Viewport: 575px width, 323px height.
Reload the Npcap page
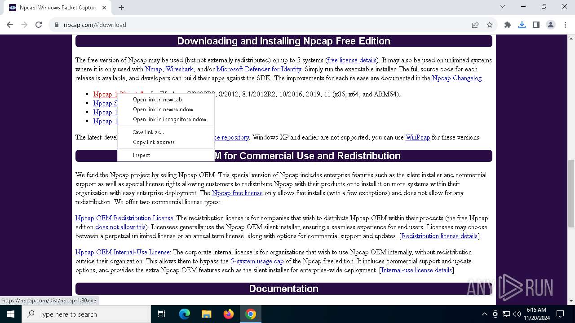pyautogui.click(x=39, y=25)
